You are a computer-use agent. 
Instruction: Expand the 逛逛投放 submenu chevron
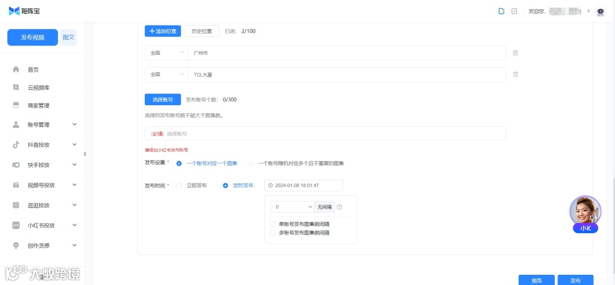[x=75, y=205]
